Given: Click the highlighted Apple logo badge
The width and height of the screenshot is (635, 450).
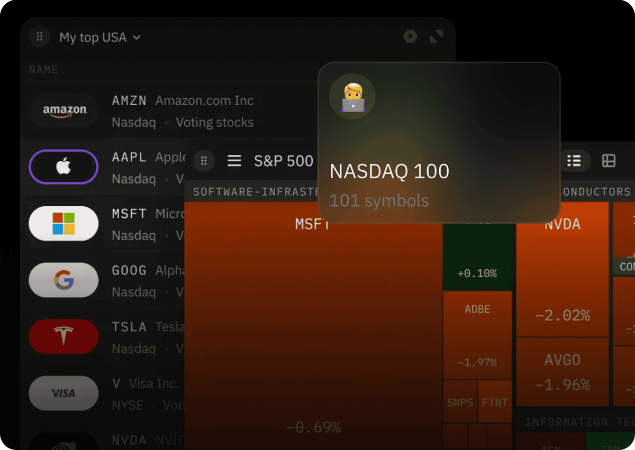Looking at the screenshot, I should (x=63, y=167).
